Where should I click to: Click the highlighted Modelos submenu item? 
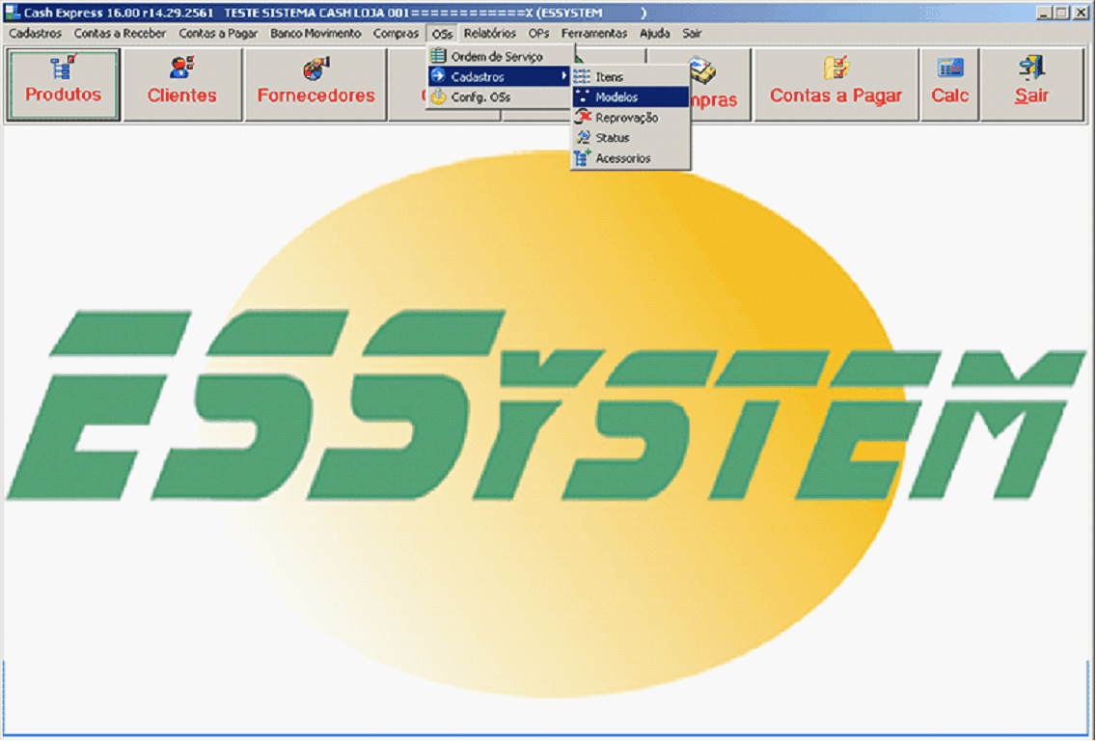coord(616,97)
